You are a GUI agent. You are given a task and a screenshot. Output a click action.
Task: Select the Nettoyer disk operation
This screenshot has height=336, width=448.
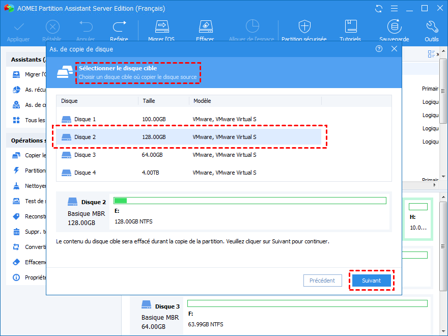[29, 186]
